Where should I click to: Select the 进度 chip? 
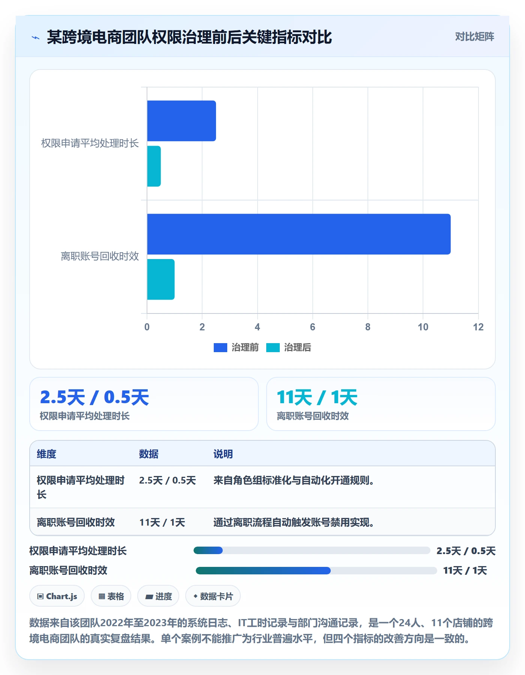158,596
